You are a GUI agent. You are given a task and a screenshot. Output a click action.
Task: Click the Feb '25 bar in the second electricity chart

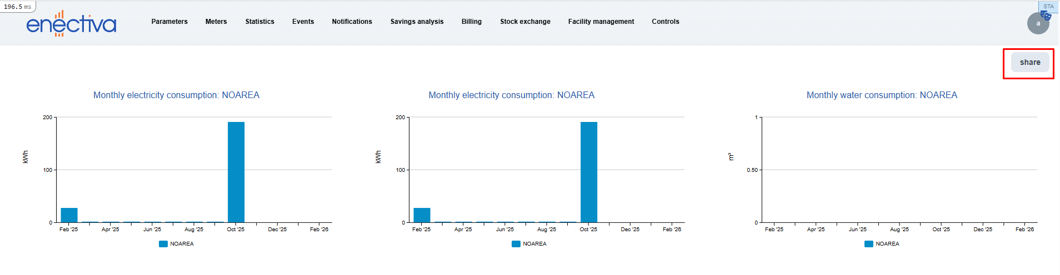(422, 215)
